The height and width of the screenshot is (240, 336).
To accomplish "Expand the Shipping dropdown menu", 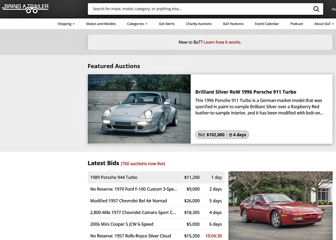I will (x=66, y=24).
